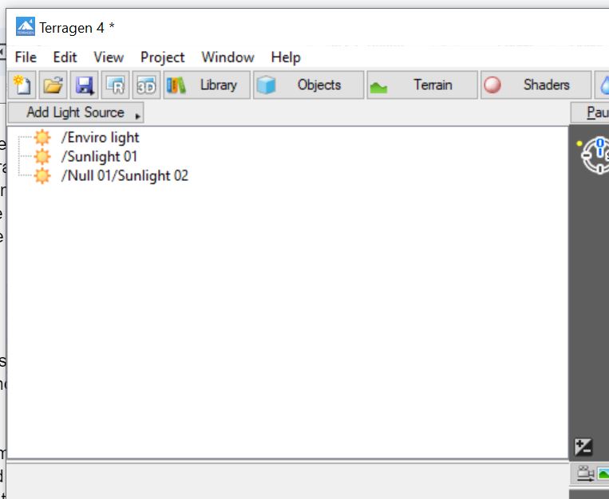Open the Render view toolbar icon
This screenshot has height=499, width=609.
pyautogui.click(x=116, y=85)
